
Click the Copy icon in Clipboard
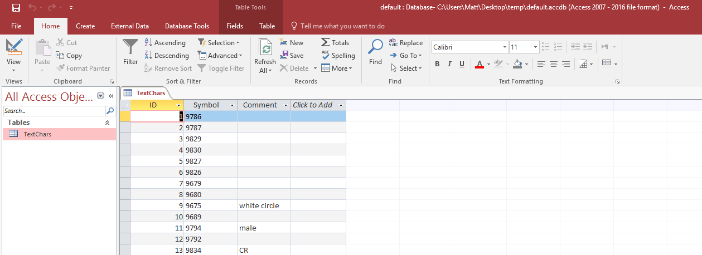pos(60,56)
